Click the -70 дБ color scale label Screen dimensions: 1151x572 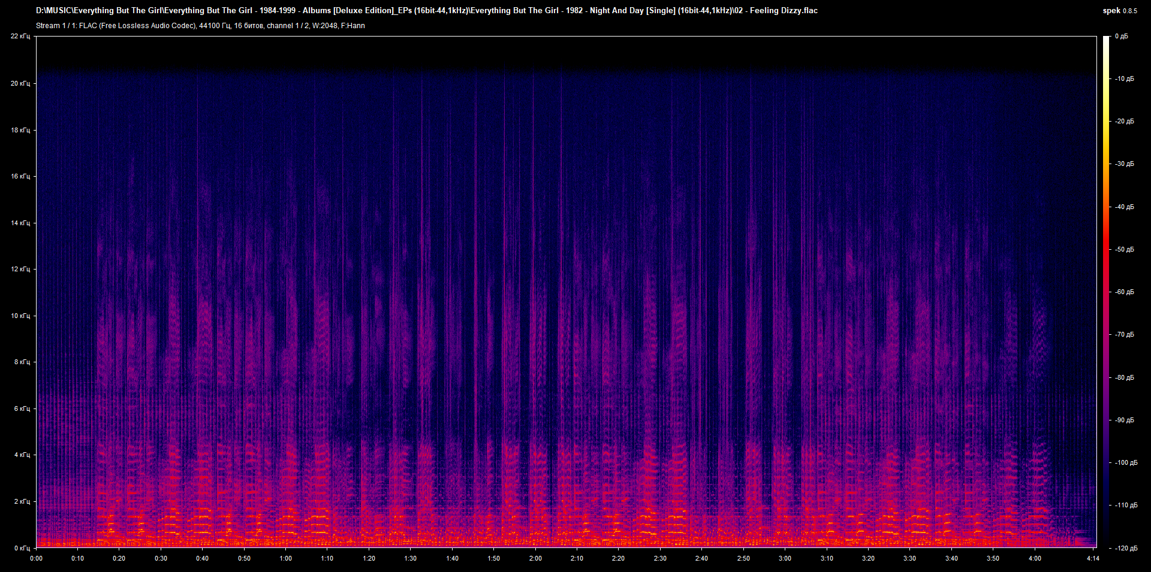[1124, 334]
